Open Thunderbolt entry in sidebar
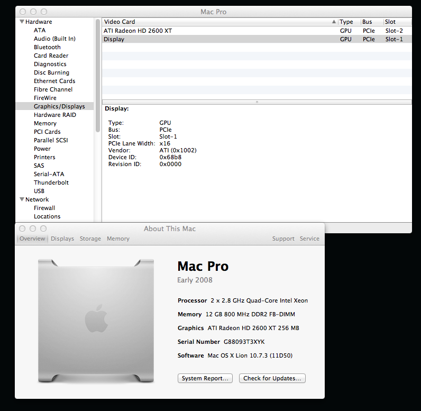421x411 pixels. coord(51,182)
